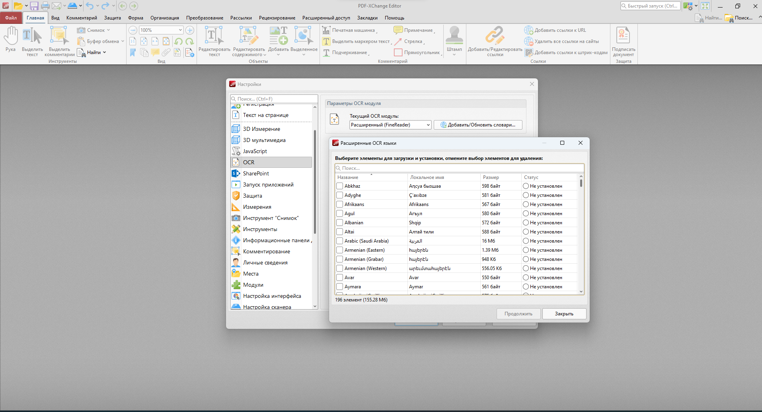Click Удалить все ссылки на сайты
Image resolution: width=762 pixels, height=412 pixels.
(561, 41)
